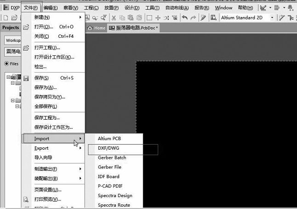Click the zoom area icon
This screenshot has height=209, width=297.
(87, 17)
